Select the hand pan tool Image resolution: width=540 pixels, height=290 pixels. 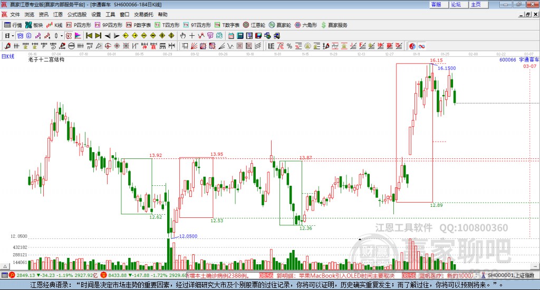pos(183,35)
